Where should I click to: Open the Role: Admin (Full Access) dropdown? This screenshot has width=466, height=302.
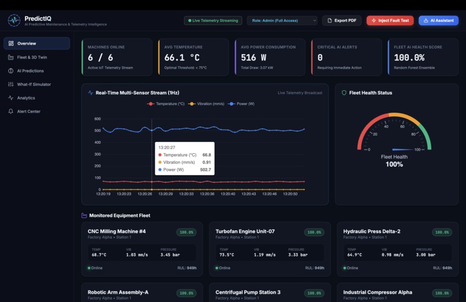pyautogui.click(x=282, y=20)
